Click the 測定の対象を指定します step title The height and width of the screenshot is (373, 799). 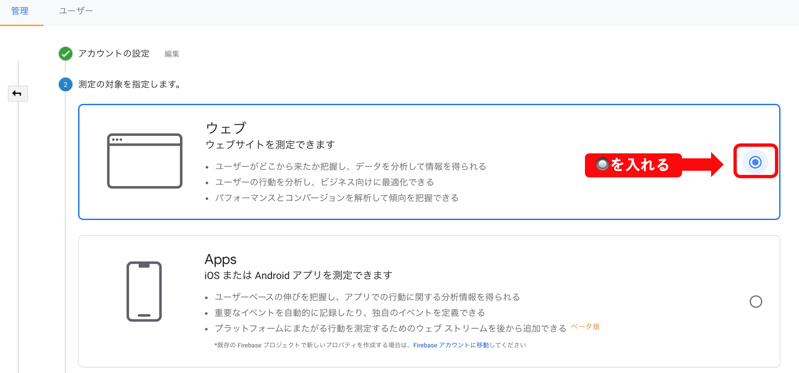tap(130, 85)
